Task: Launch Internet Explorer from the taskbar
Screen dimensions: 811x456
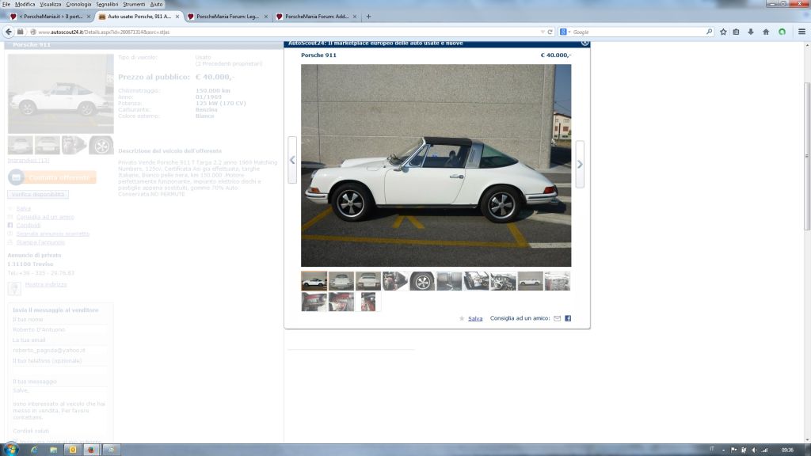Action: click(x=34, y=450)
